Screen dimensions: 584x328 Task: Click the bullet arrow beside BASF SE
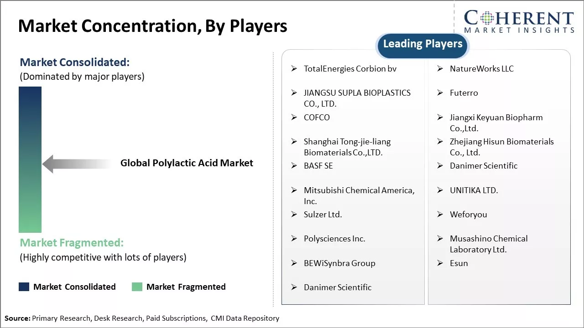click(294, 166)
